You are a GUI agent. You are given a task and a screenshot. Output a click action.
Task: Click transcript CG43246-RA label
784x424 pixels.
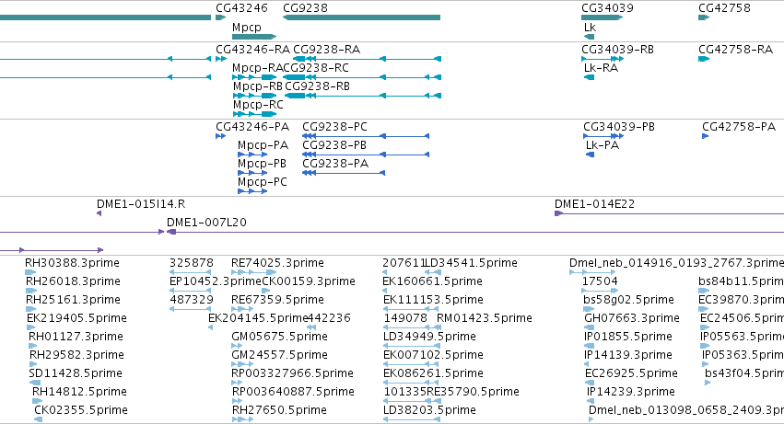point(252,50)
